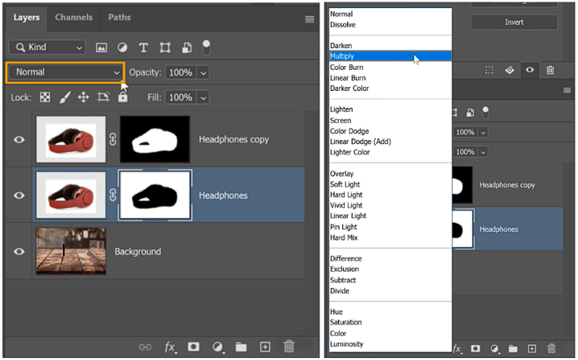Open the Kind filter dropdown

tap(47, 47)
